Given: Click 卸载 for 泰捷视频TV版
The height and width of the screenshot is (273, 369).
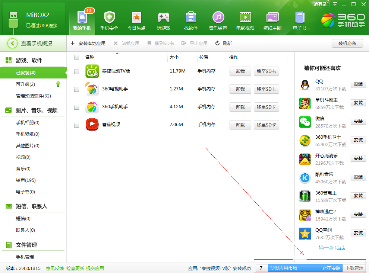Looking at the screenshot, I should pyautogui.click(x=240, y=71).
